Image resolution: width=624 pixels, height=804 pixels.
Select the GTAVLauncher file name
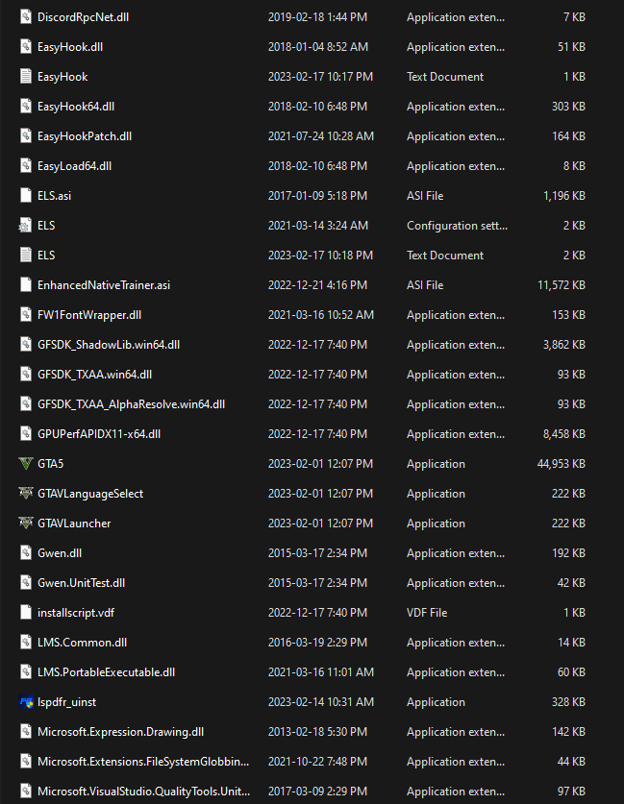coord(74,523)
